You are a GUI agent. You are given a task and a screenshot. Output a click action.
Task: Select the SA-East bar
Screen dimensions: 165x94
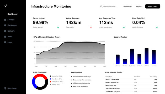154,57
